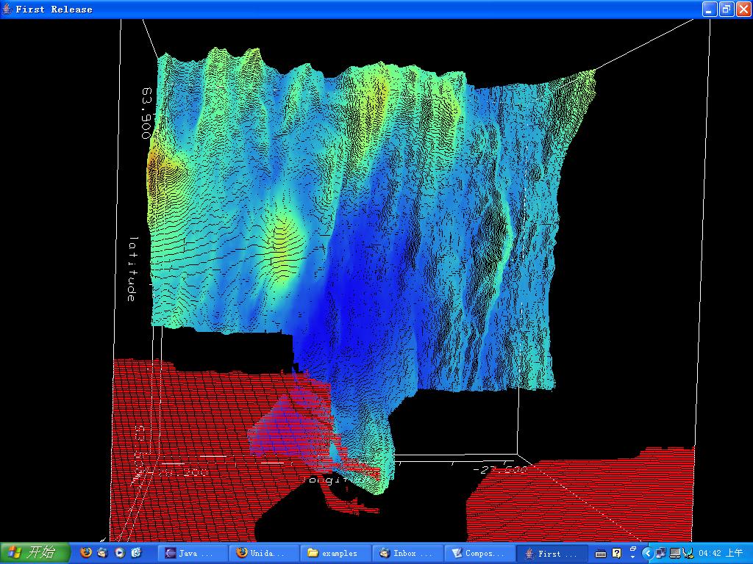
Task: Click the monitor icon in system tray
Action: coord(674,553)
